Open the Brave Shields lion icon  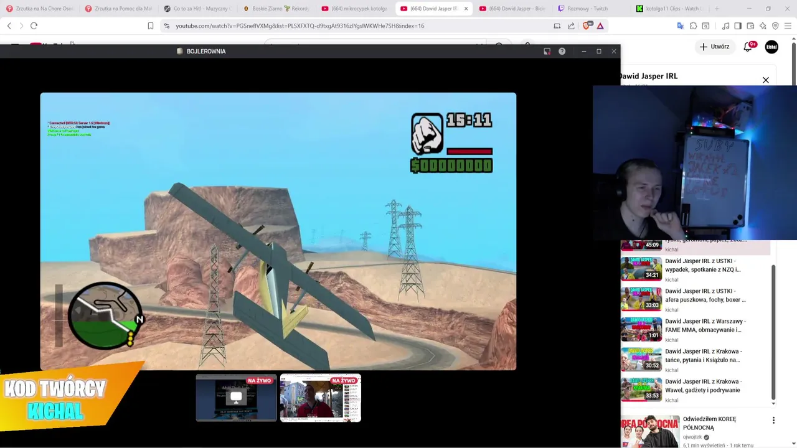[x=587, y=26]
